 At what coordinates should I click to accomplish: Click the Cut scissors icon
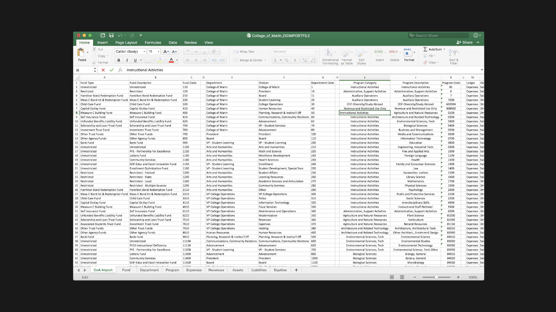(94, 49)
